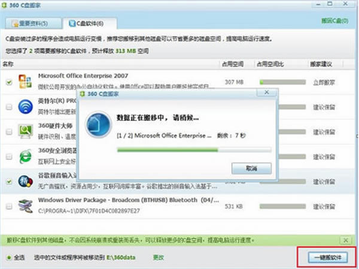Check the 英特尔(R) PRO row checkbox
Image resolution: width=359 pixels, height=269 pixels.
pos(9,107)
